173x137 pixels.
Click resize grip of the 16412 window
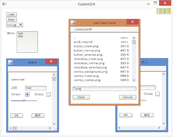click(x=55, y=129)
